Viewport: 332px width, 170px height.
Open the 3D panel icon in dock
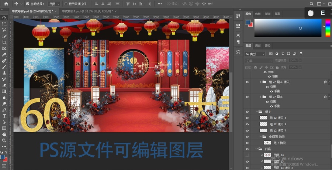pos(238,25)
